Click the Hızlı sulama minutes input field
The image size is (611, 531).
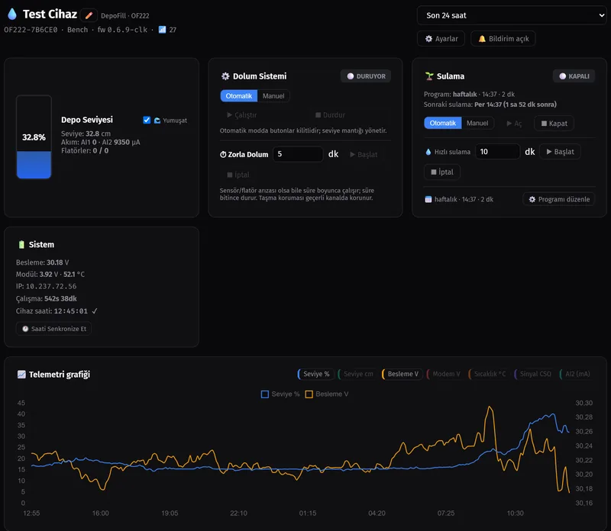[x=498, y=151]
